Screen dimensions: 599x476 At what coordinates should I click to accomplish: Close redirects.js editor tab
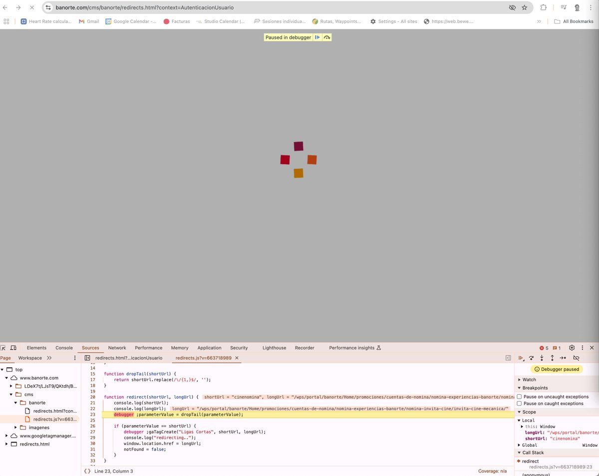click(237, 358)
